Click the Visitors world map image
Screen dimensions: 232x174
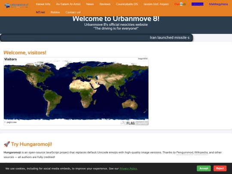pos(76,91)
